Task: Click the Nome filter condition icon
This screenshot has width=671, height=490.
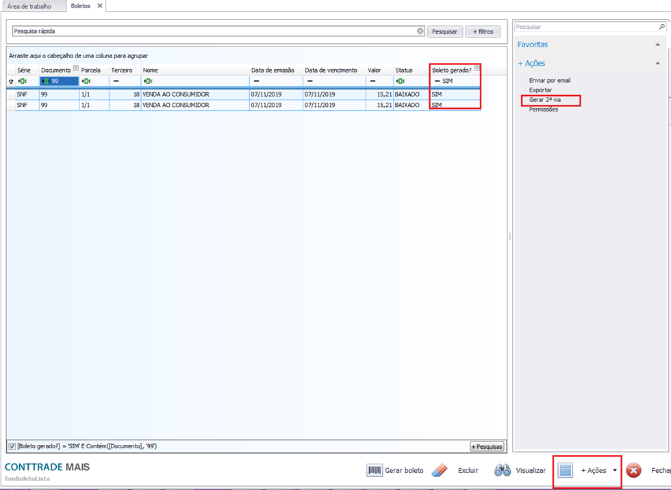Action: 148,81
